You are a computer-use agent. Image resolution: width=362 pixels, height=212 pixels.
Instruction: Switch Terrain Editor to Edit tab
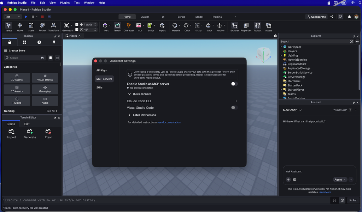point(27,124)
